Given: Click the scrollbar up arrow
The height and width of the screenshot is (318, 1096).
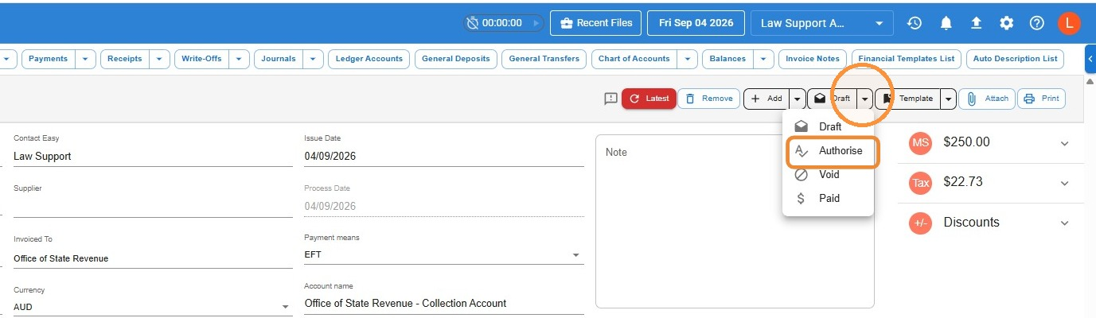Looking at the screenshot, I should tap(1090, 82).
